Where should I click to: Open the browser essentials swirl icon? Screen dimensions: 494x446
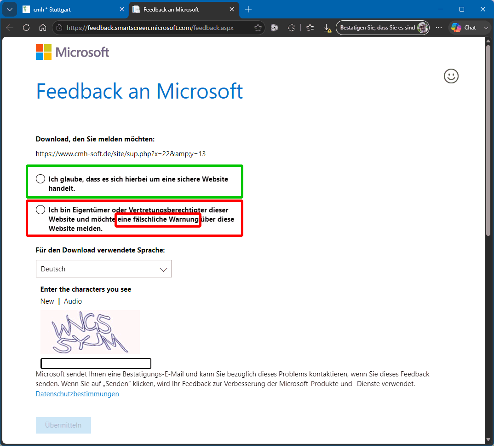275,28
